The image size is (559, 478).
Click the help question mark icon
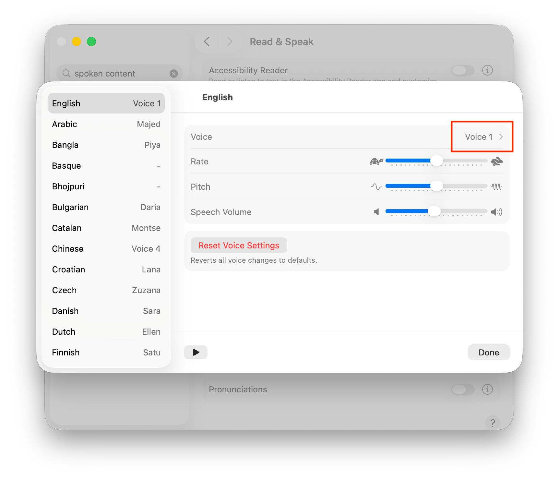click(493, 423)
